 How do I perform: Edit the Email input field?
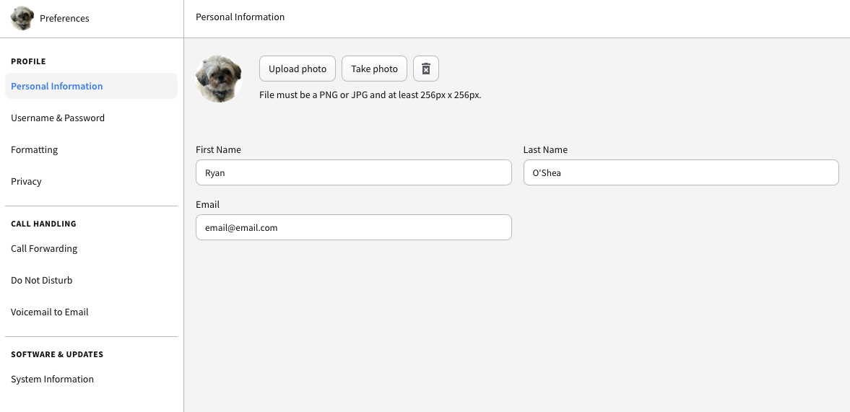point(353,227)
